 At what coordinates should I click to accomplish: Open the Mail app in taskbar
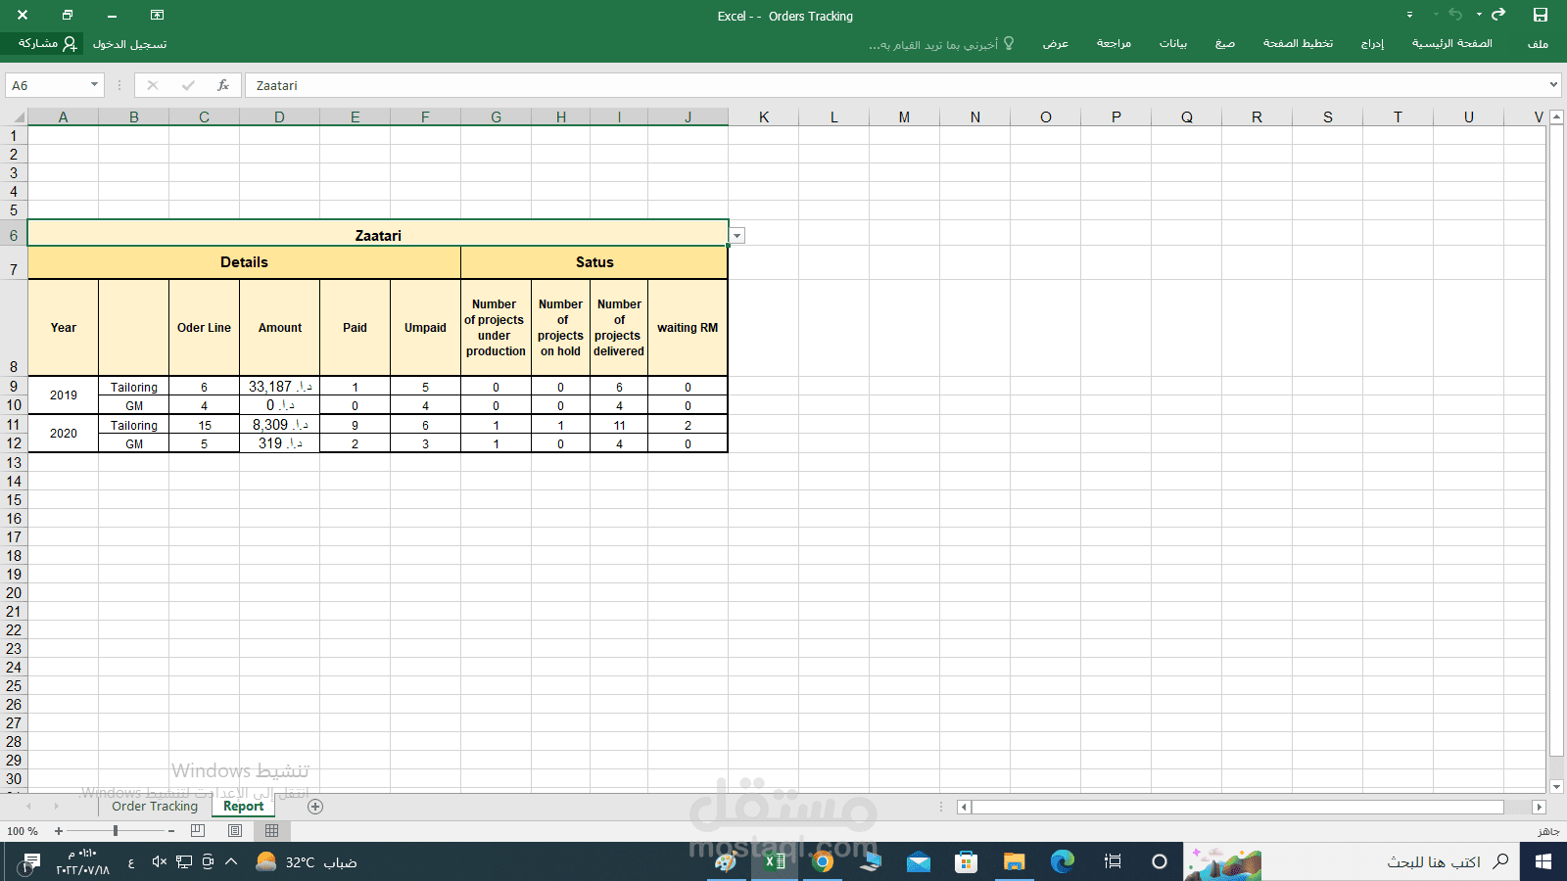click(x=918, y=861)
